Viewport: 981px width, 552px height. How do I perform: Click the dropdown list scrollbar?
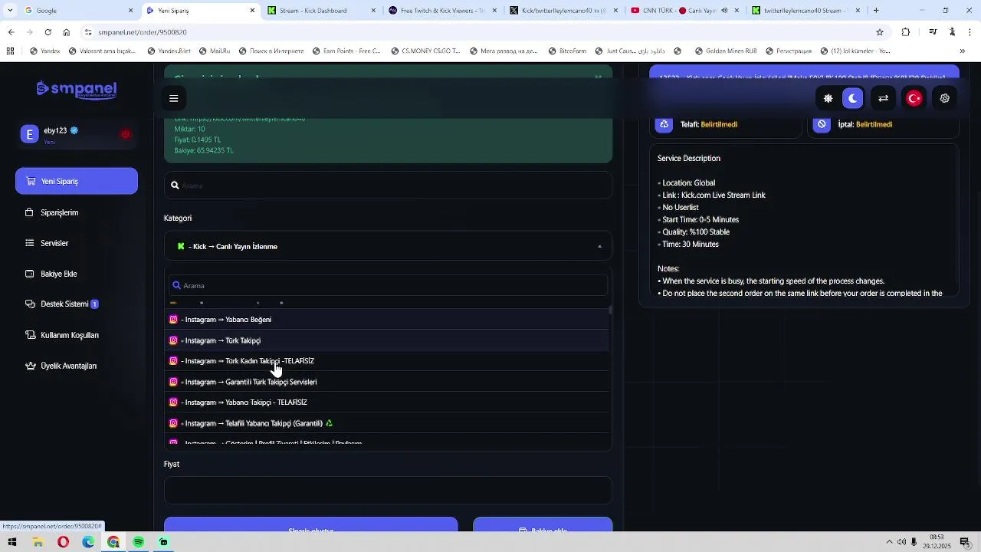coord(610,310)
